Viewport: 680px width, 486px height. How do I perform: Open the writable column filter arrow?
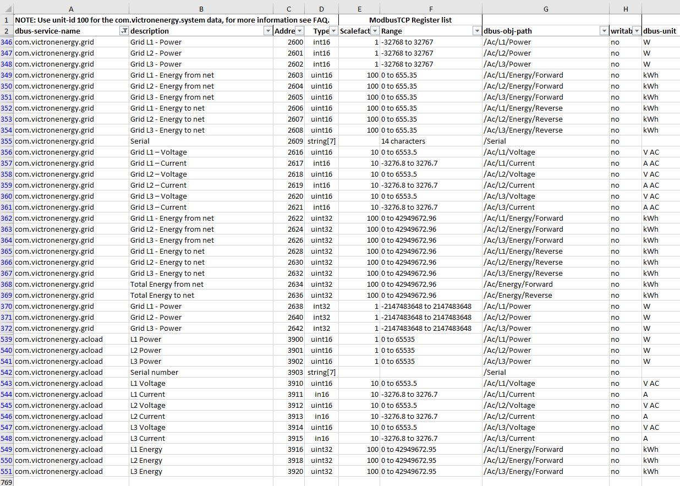click(637, 31)
